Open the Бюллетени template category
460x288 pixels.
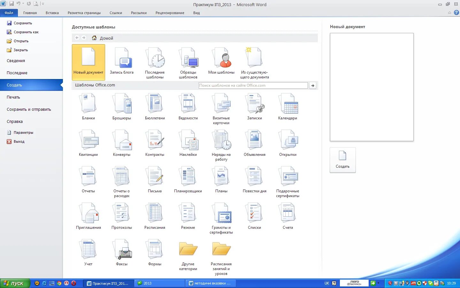[x=155, y=107]
